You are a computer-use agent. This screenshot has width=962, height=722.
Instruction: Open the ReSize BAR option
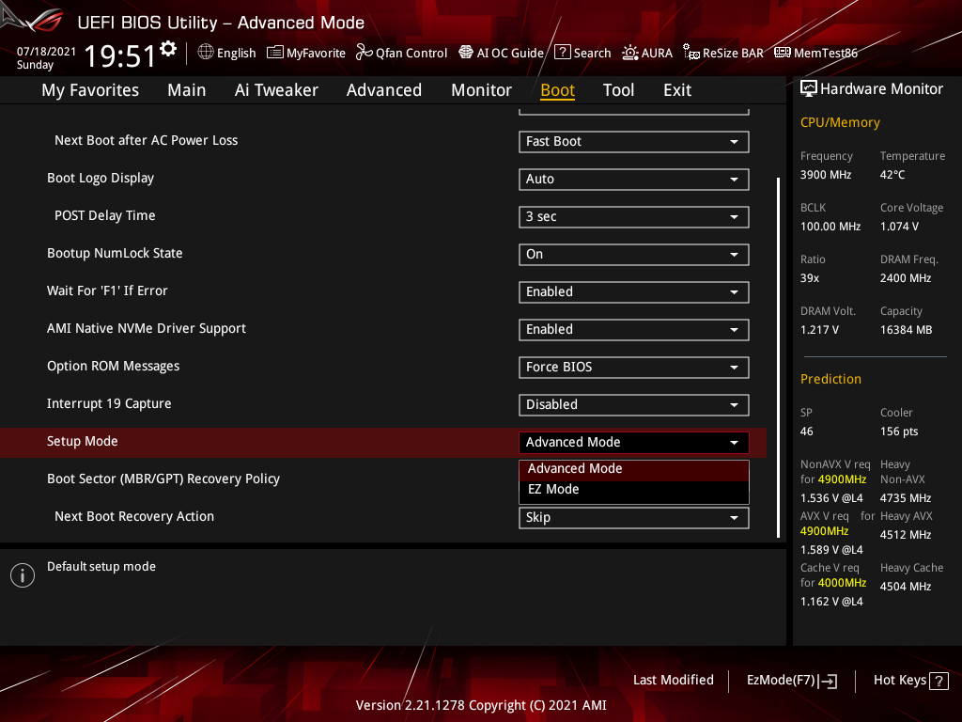722,53
